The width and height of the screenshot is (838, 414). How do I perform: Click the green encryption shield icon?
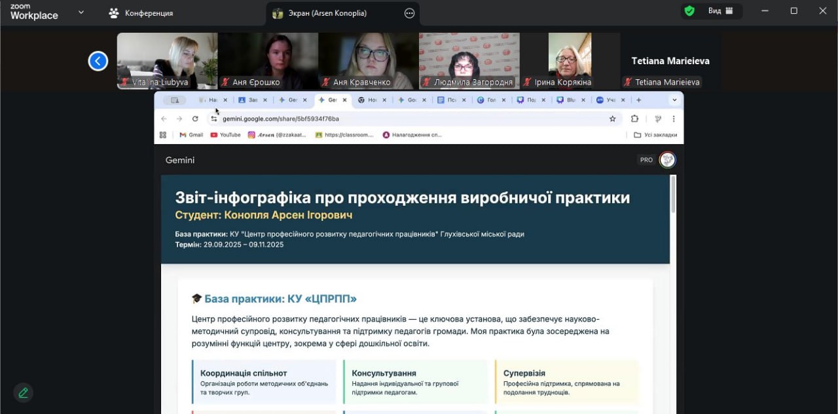pos(689,10)
